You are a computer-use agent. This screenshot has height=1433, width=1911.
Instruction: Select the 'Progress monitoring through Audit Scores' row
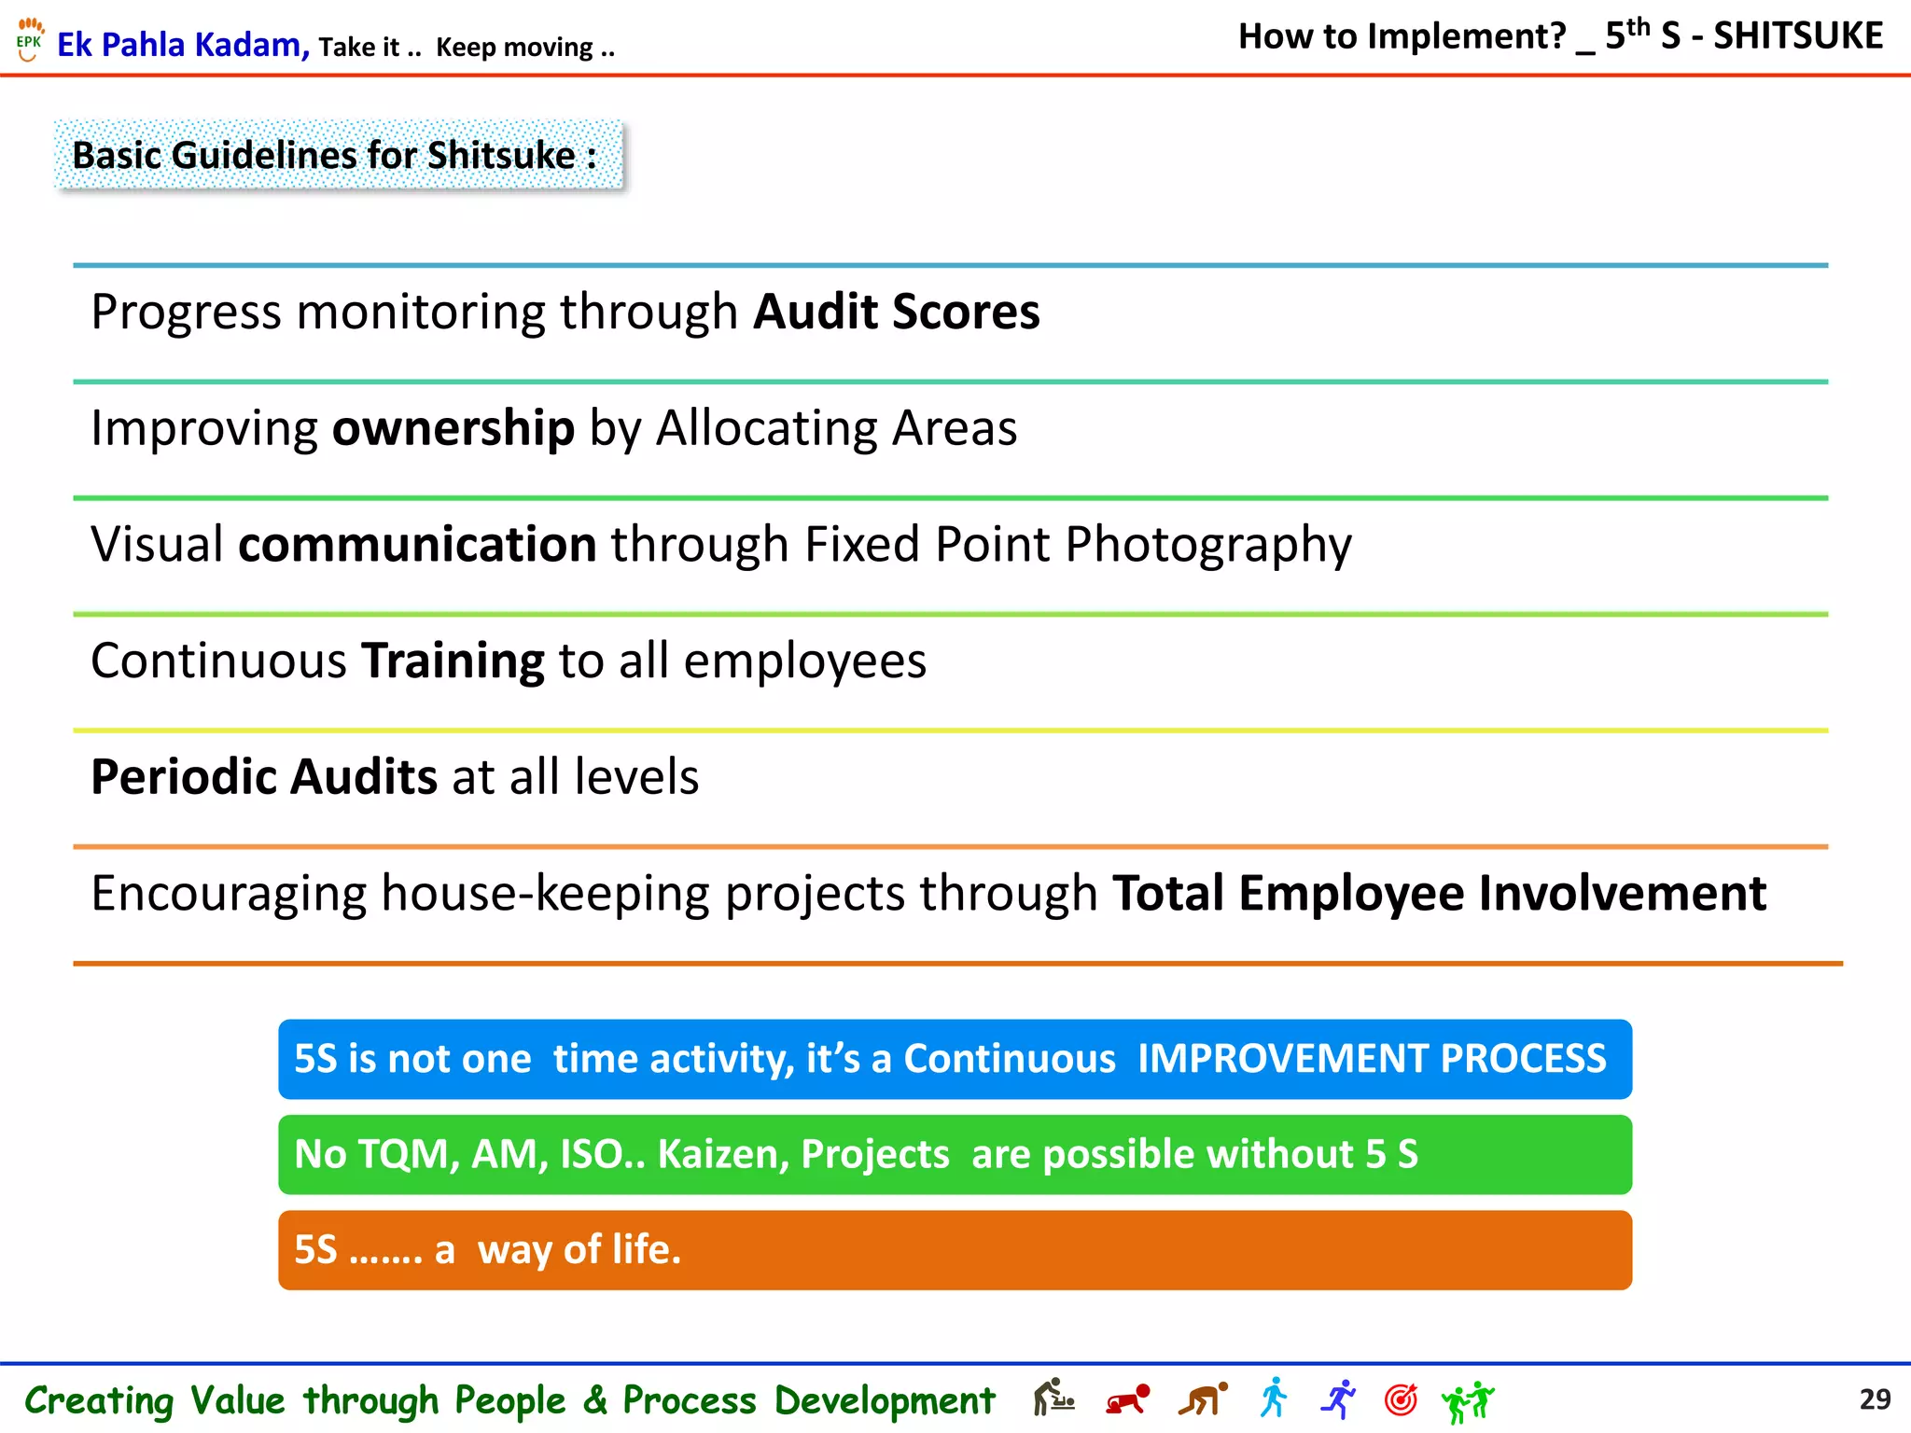pos(950,323)
